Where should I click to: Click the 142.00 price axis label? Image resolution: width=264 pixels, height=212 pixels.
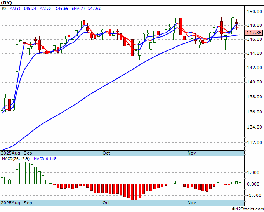pos(254,68)
